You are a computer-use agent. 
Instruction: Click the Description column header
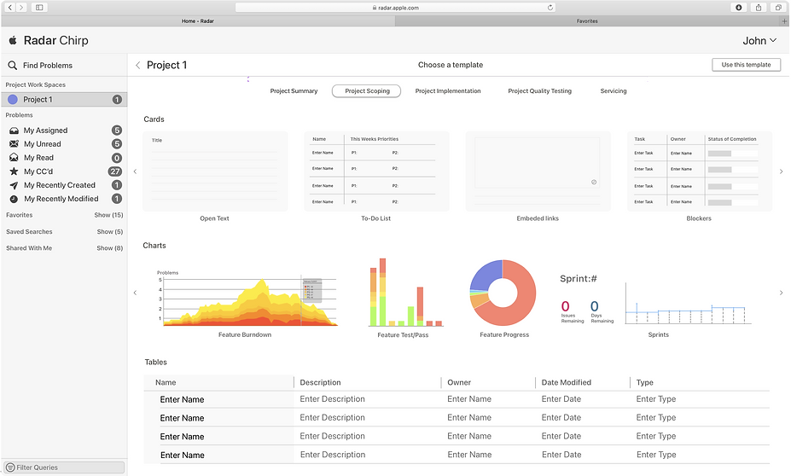coord(320,383)
